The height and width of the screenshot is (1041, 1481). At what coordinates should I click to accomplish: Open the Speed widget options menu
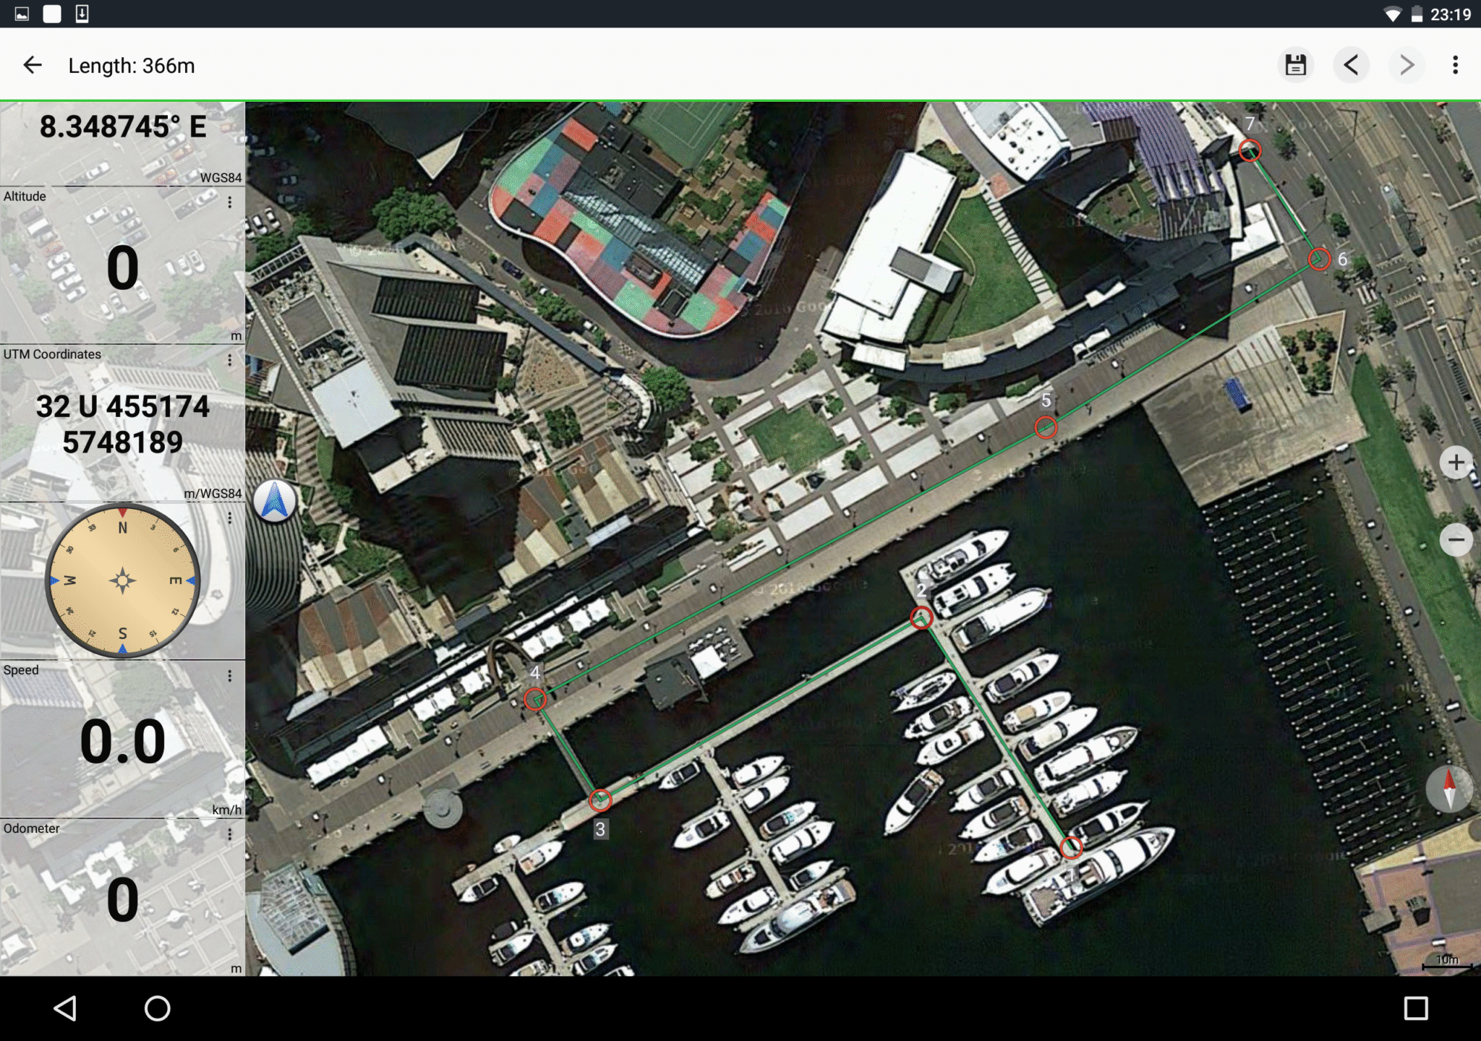point(230,677)
